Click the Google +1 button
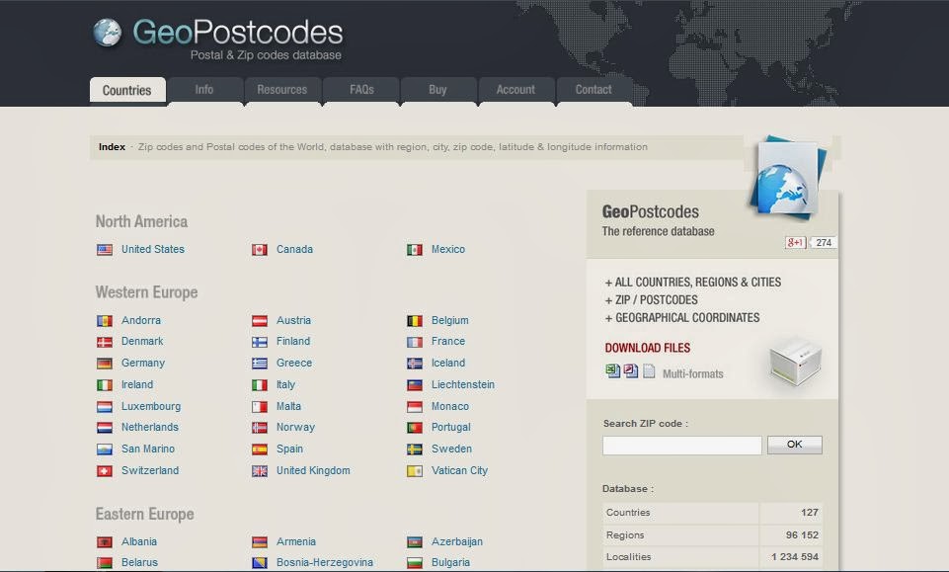 click(795, 243)
